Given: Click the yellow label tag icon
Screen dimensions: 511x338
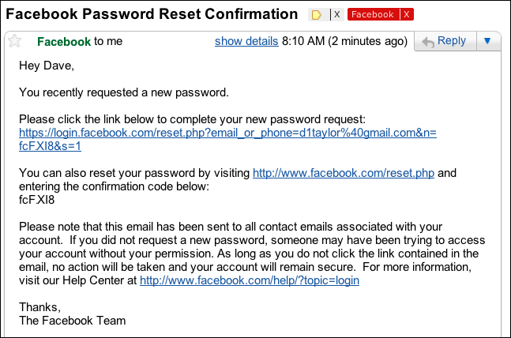Looking at the screenshot, I should tap(316, 15).
